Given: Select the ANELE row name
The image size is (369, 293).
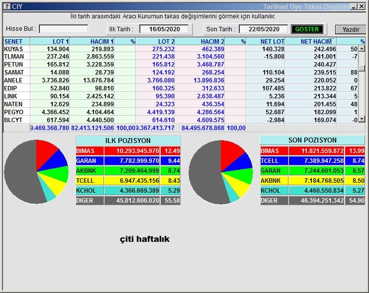Looking at the screenshot, I should tap(13, 80).
